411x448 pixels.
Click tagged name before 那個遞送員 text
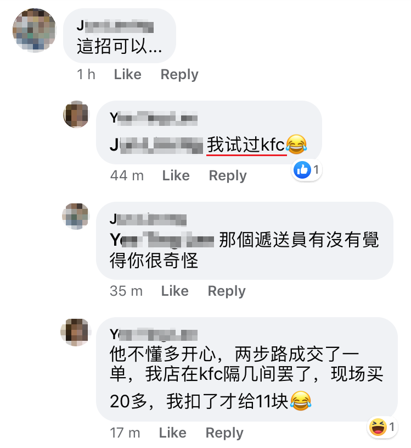(162, 240)
